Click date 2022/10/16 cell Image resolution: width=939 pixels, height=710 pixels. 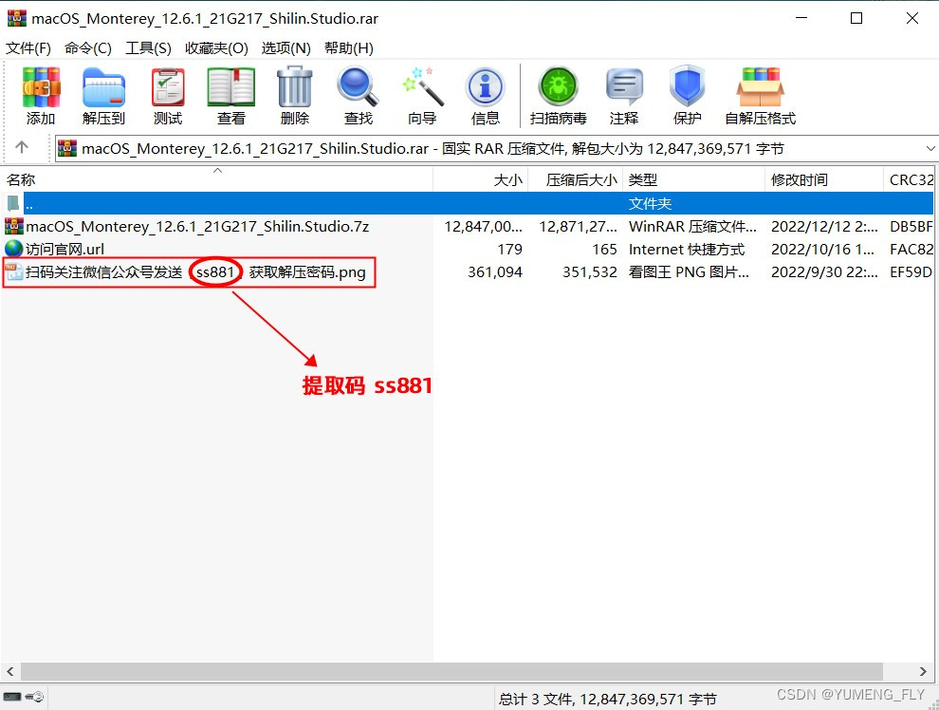coord(822,250)
